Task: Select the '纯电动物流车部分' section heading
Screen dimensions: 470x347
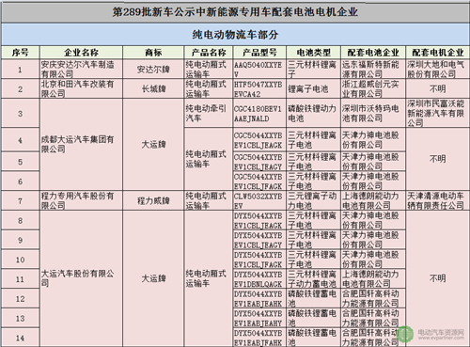Action: (x=235, y=35)
